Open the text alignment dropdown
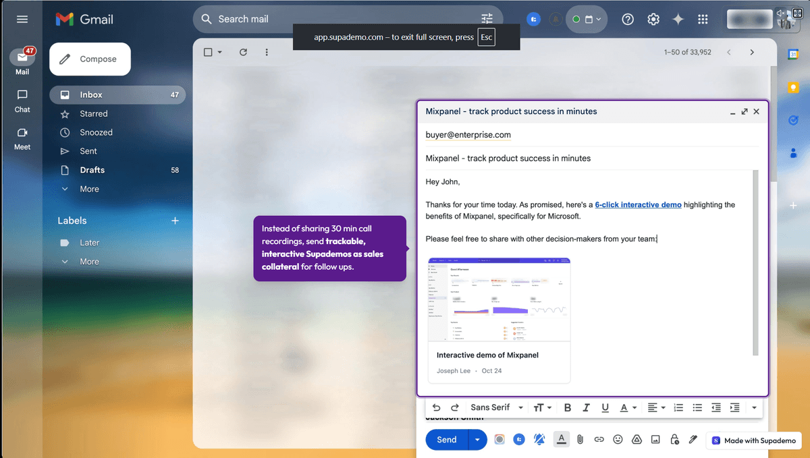The width and height of the screenshot is (810, 458). (x=655, y=407)
